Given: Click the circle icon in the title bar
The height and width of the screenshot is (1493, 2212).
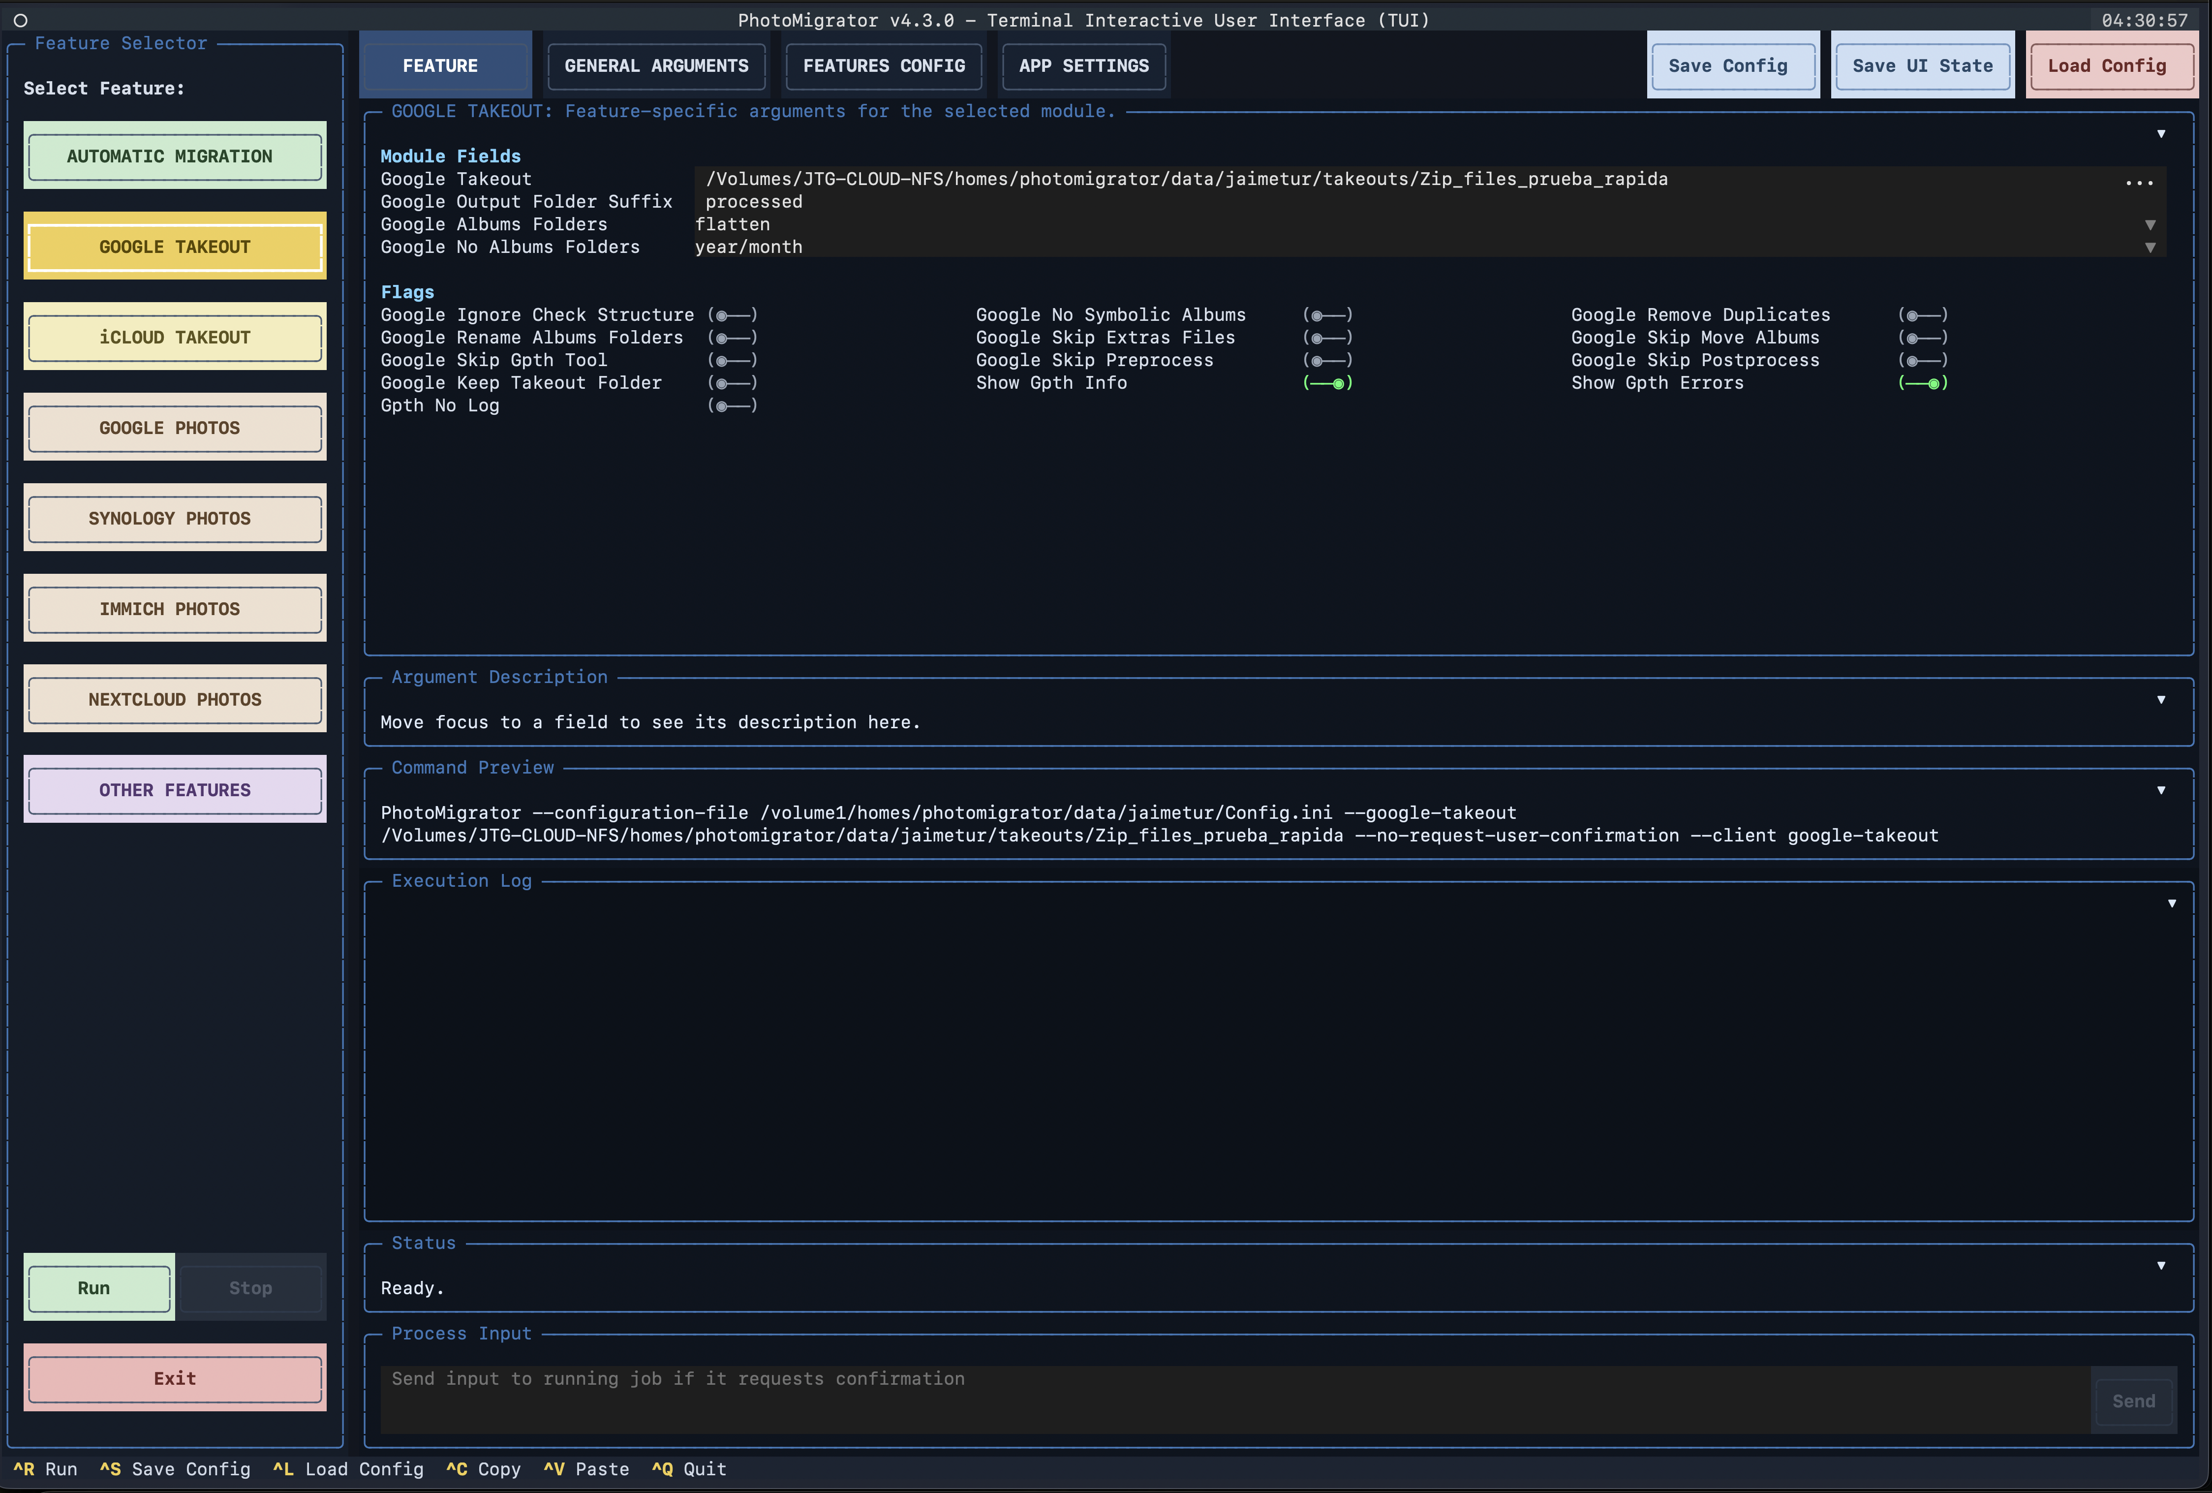Looking at the screenshot, I should pos(20,20).
